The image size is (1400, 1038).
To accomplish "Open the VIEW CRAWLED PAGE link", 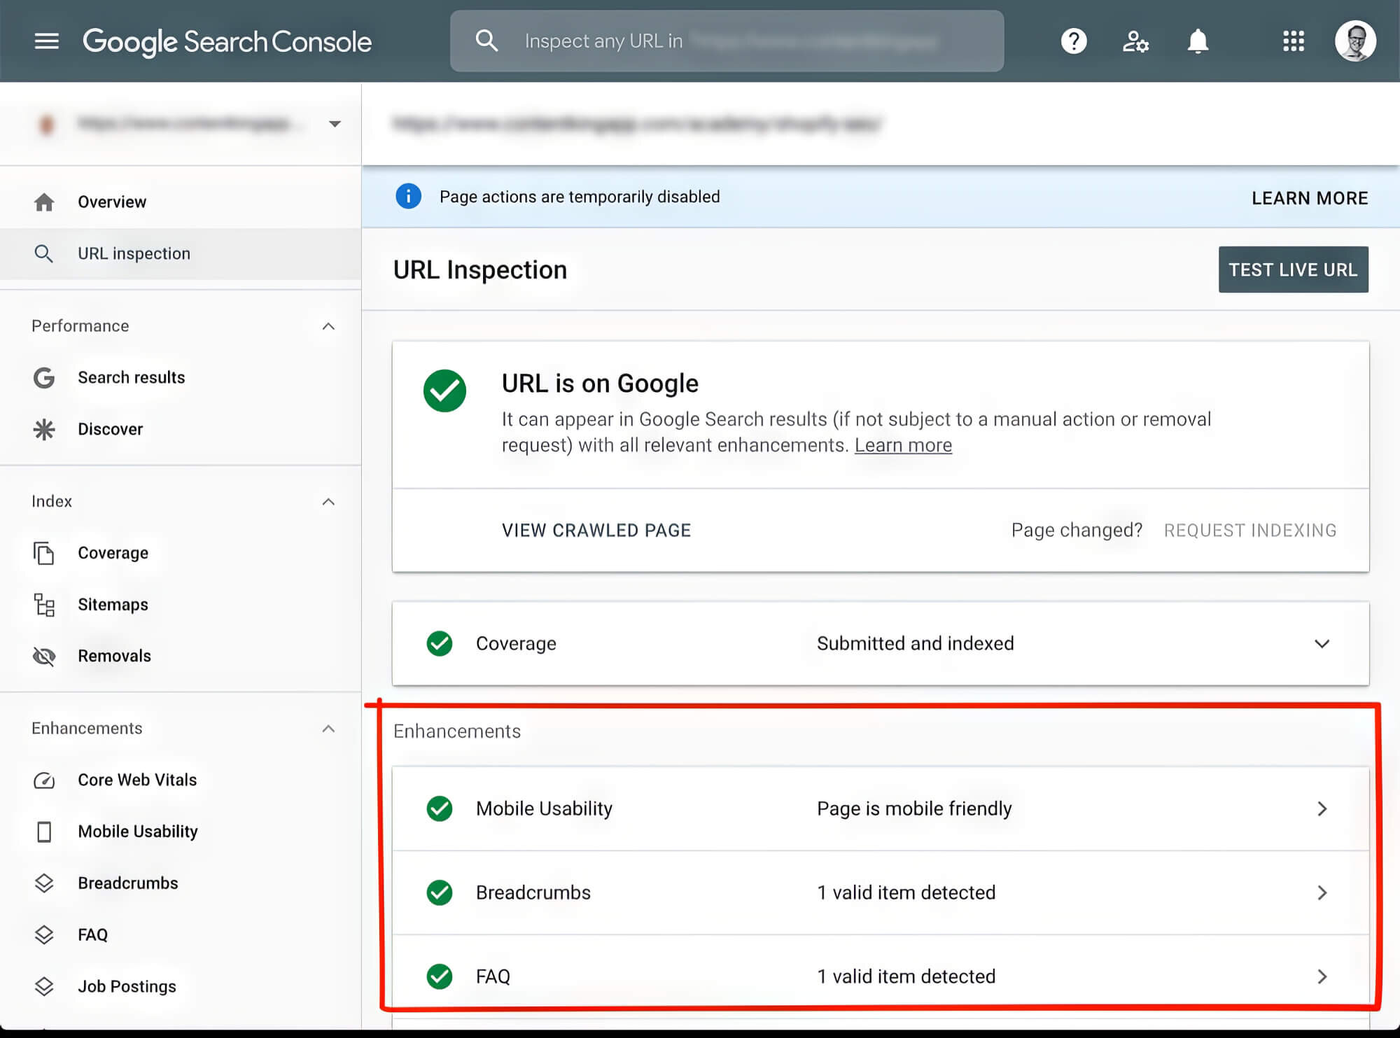I will [x=596, y=530].
